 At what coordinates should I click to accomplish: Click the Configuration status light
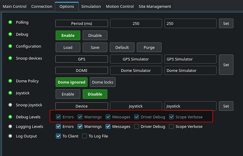pos(10,46)
